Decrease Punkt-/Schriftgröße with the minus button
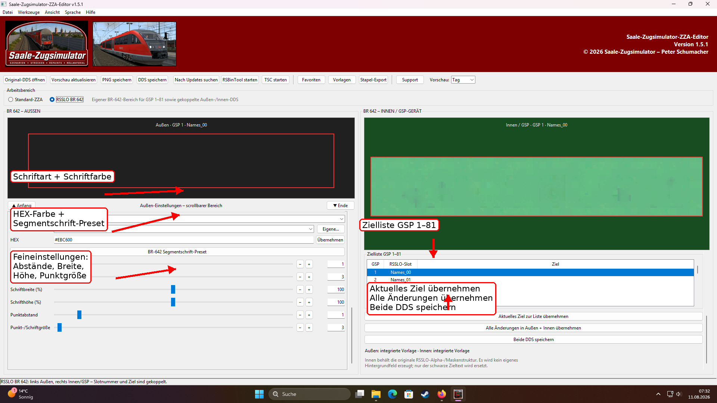The image size is (717, 403). [x=300, y=328]
